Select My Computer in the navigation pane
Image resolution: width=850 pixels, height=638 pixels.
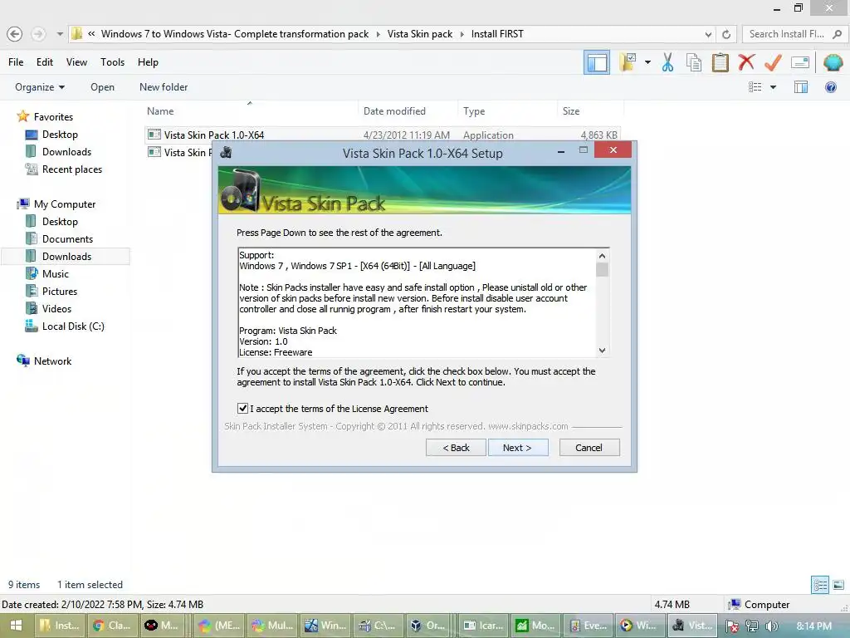point(64,204)
